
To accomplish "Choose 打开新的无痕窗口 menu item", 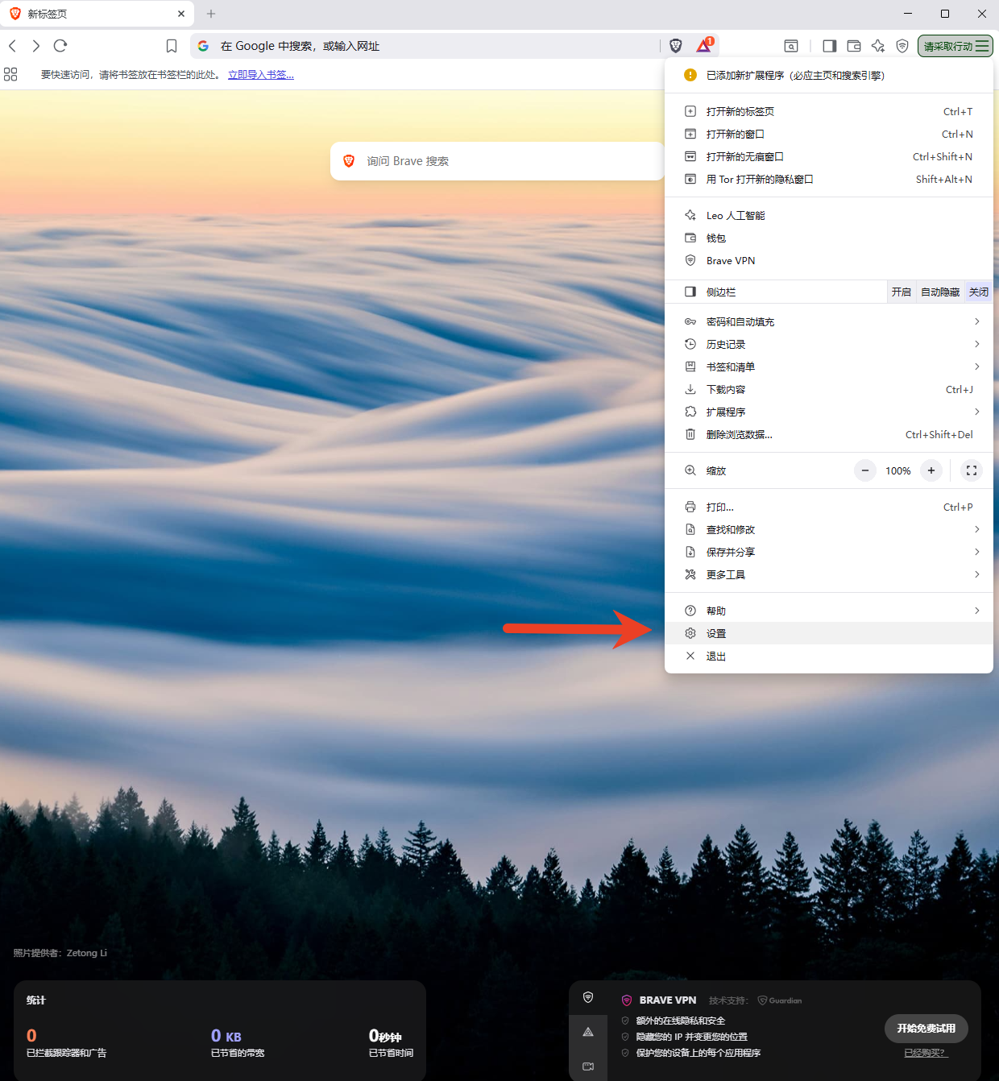I will click(x=744, y=156).
